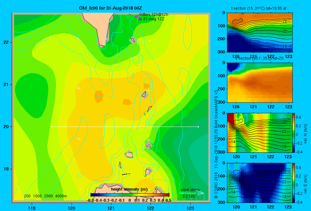Select the 'wind stress' label
Image resolution: width=311 pixels, height=211 pixels.
(190, 190)
